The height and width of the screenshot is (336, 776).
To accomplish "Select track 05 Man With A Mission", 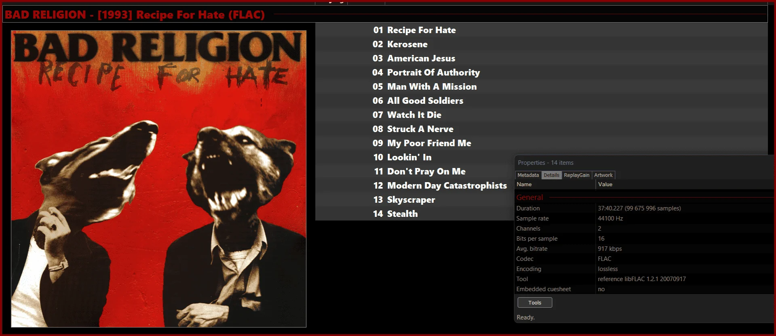I will pos(541,86).
